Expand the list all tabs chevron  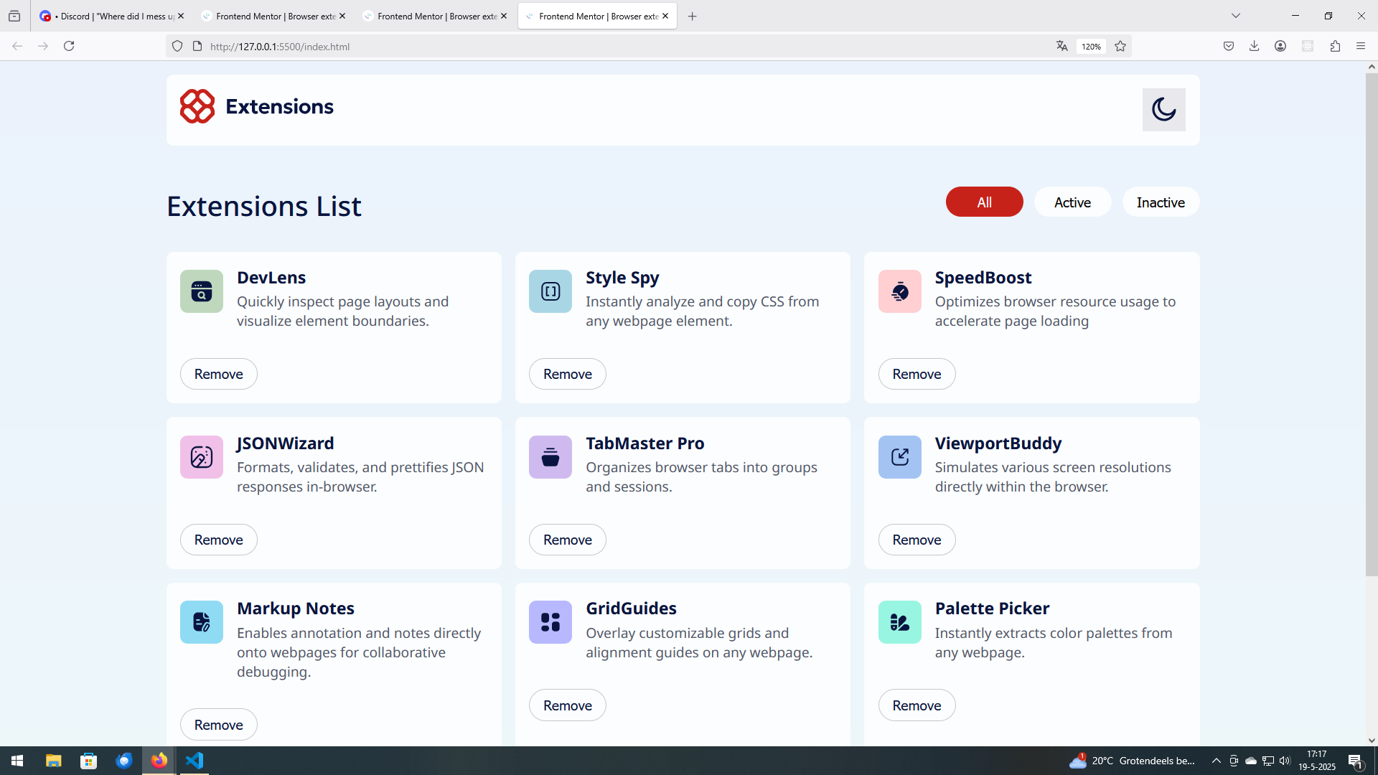(1236, 16)
